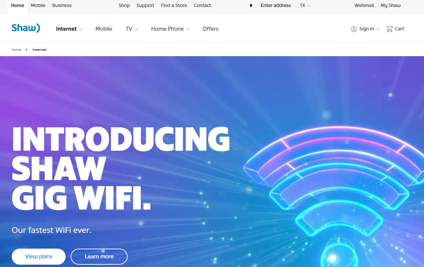Expand the Sign in dropdown arrow
Screen dimensions: 424x267
[378, 29]
